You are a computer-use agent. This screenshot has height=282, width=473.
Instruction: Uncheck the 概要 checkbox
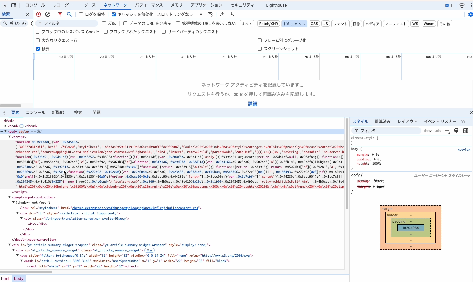38,49
